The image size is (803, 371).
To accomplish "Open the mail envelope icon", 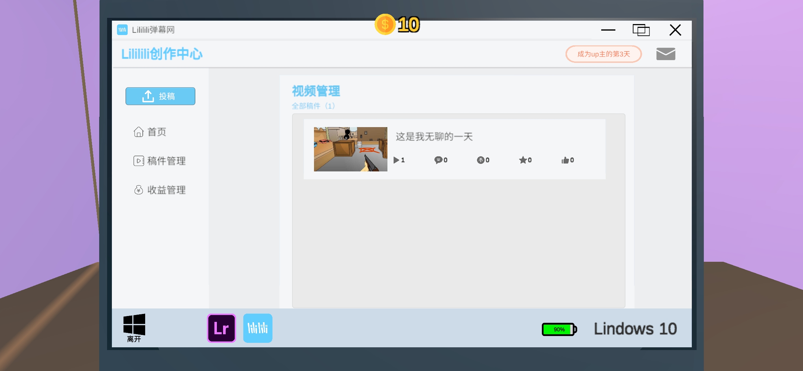I will pos(665,54).
